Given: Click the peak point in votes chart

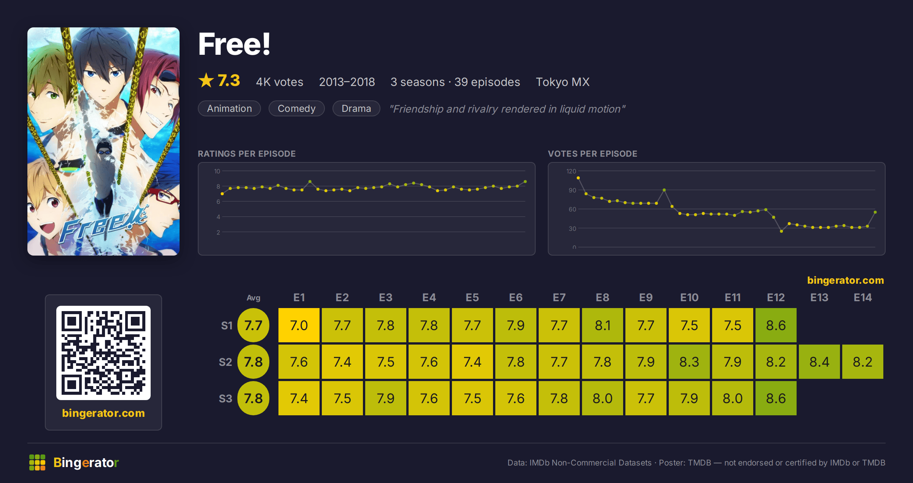Looking at the screenshot, I should [x=578, y=178].
